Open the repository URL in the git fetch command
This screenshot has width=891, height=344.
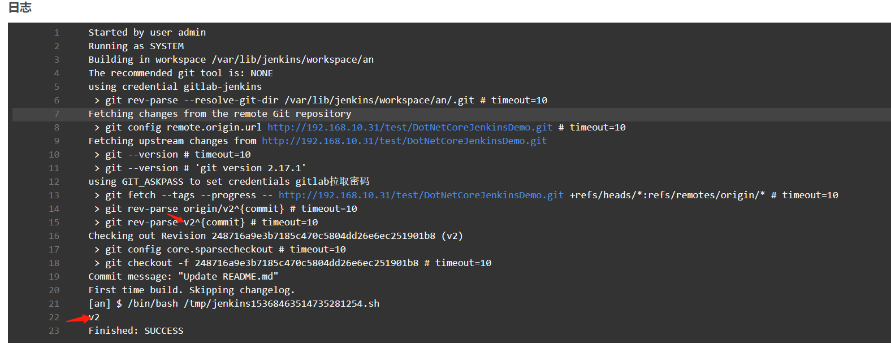tap(421, 195)
